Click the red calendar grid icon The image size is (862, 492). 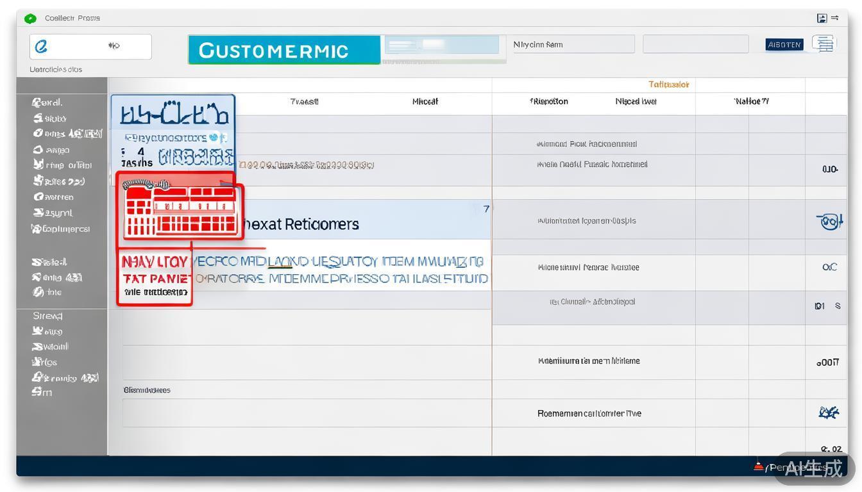180,209
